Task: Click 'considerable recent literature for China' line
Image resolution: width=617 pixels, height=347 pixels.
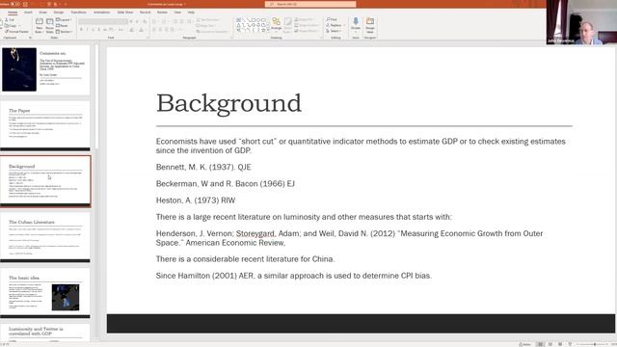Action: click(245, 259)
